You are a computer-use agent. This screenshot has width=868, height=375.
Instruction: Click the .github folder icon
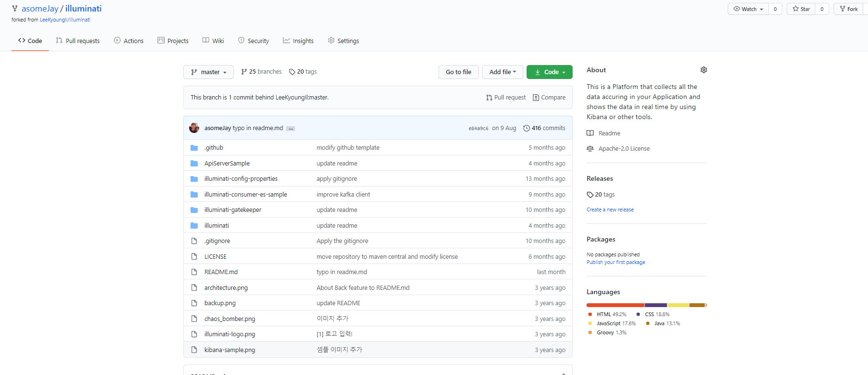[x=194, y=148]
